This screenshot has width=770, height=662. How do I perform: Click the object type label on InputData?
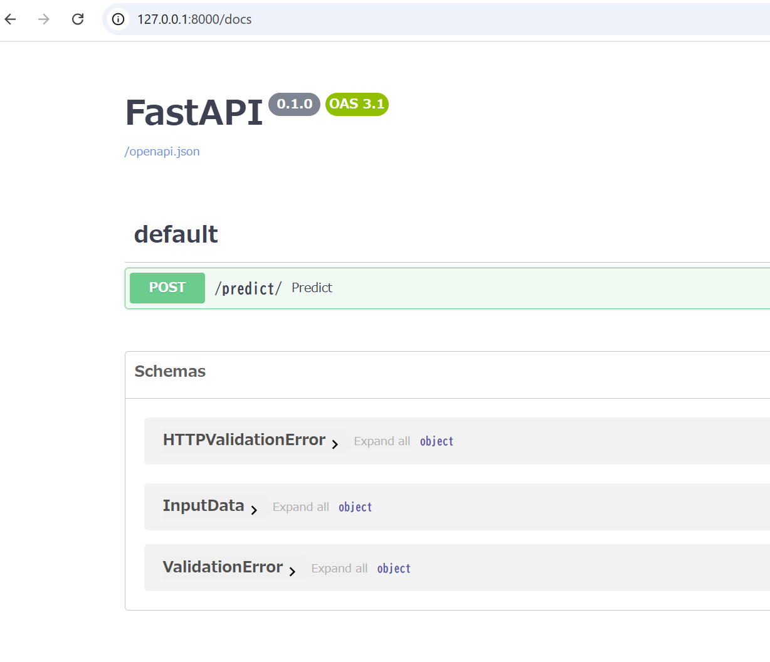[355, 507]
